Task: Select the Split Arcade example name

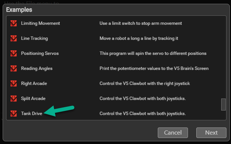Action: click(x=33, y=99)
